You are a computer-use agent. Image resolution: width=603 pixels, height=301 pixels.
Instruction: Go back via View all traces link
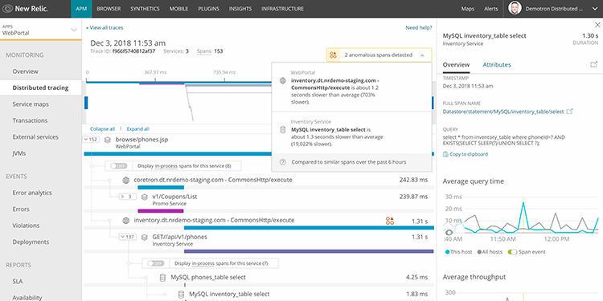click(105, 27)
